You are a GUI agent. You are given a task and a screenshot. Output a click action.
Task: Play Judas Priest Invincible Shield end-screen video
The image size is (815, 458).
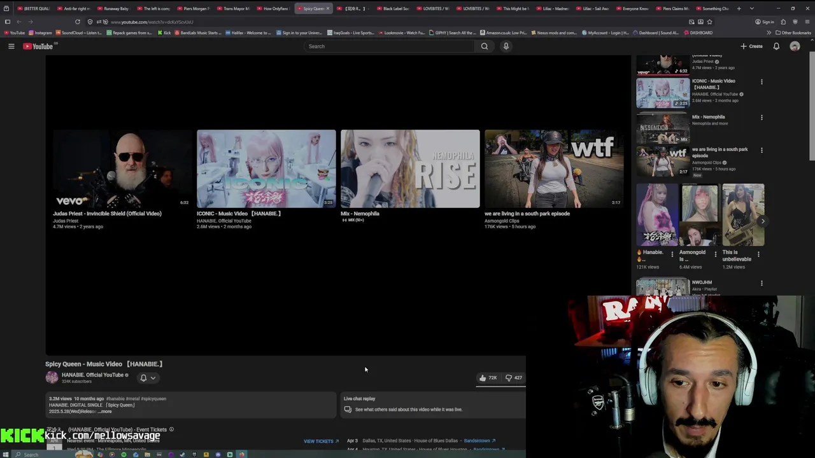coord(122,169)
